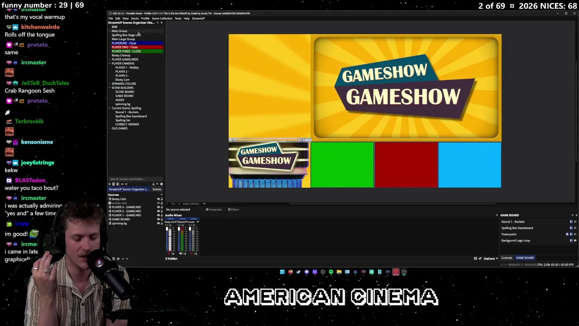Move scene up in organiser toolbar
579x326 pixels.
(x=122, y=184)
